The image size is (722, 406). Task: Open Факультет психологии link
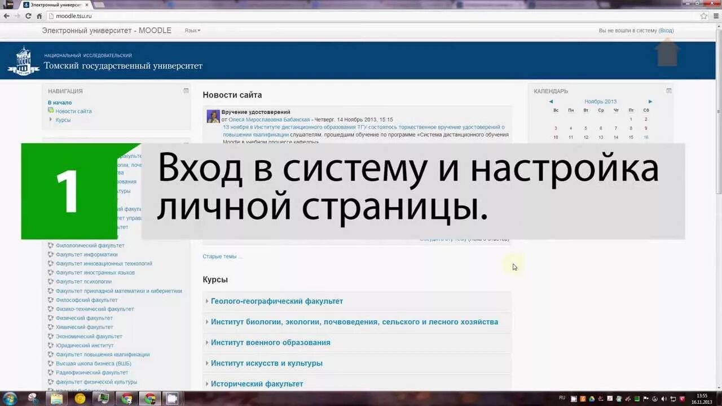(83, 281)
